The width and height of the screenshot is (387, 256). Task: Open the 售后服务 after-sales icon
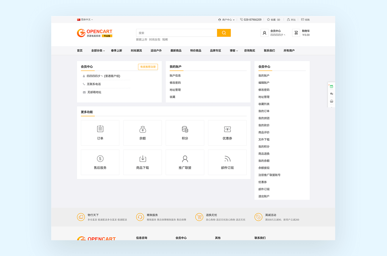100,159
